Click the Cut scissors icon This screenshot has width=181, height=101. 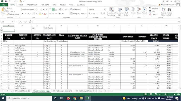click(x=8, y=8)
